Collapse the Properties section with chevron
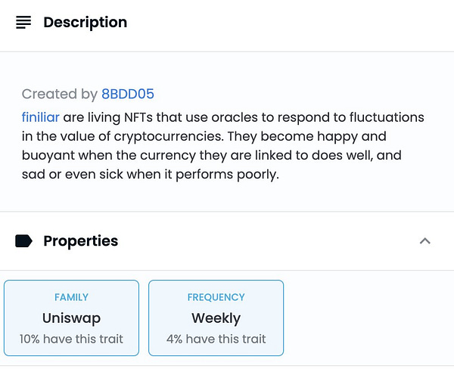This screenshot has height=369, width=454. [x=425, y=240]
